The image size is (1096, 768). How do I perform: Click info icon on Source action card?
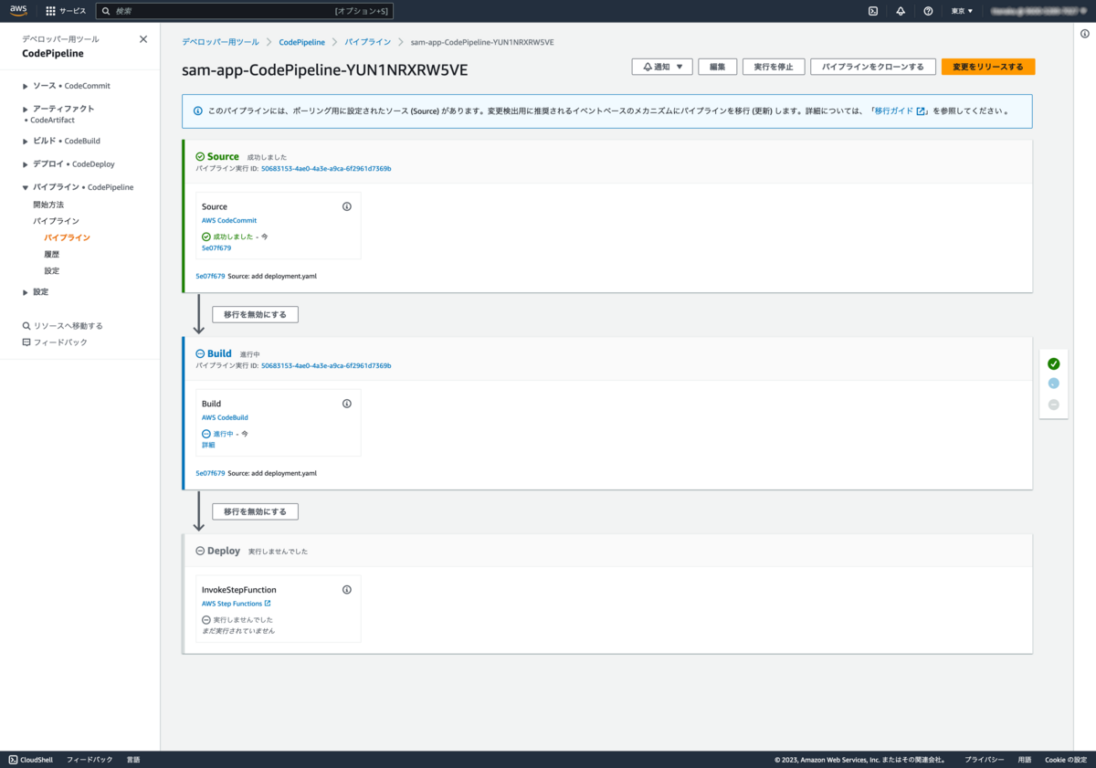(347, 206)
